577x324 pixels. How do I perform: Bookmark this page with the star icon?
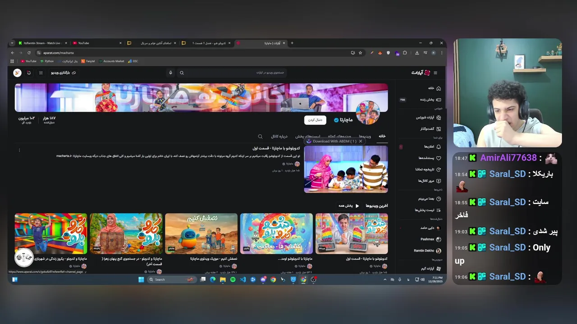tap(360, 53)
